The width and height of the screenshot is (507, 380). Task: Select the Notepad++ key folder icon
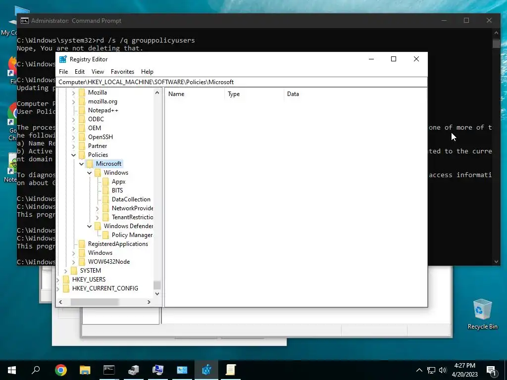point(82,110)
